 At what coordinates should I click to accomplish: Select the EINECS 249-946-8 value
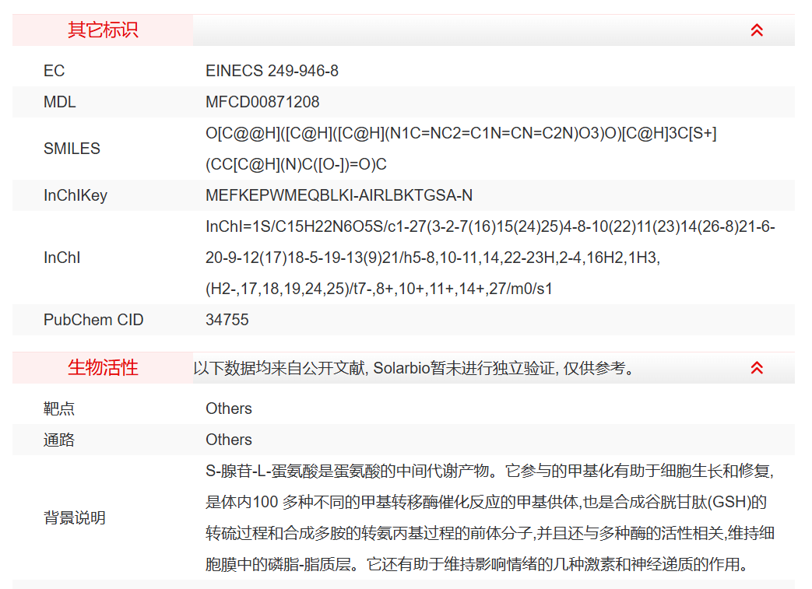point(272,71)
